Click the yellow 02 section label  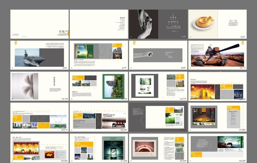pos(78,78)
